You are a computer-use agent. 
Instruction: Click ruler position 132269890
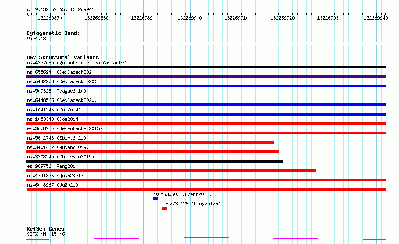(143, 18)
